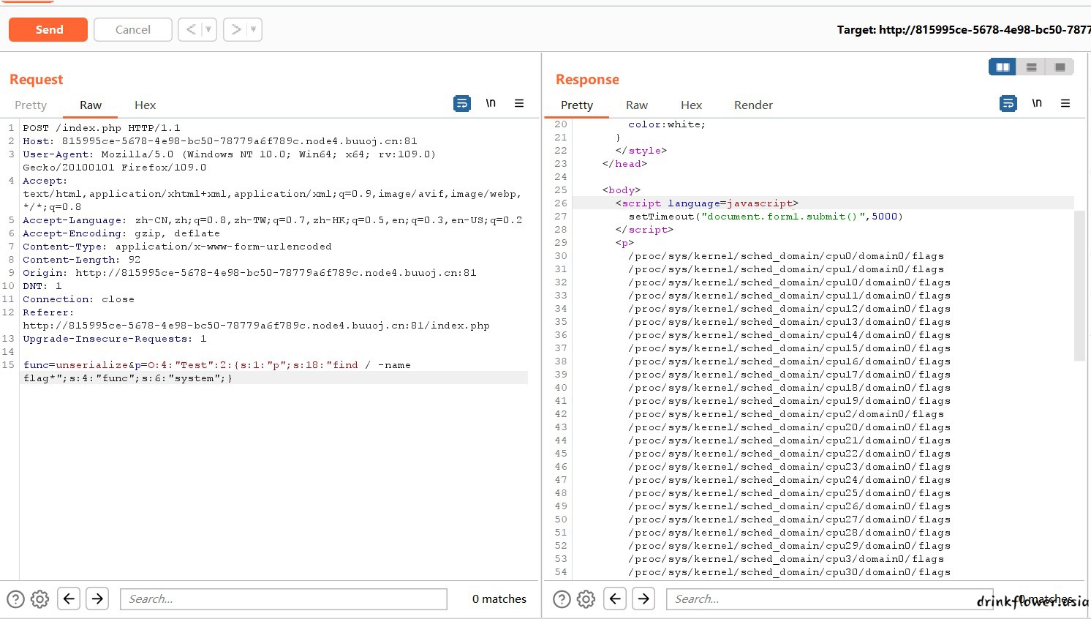Click the Content-Length header line
This screenshot has height=619, width=1091.
[81, 260]
